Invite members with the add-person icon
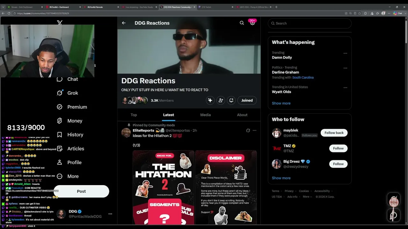408x229 pixels. point(221,100)
